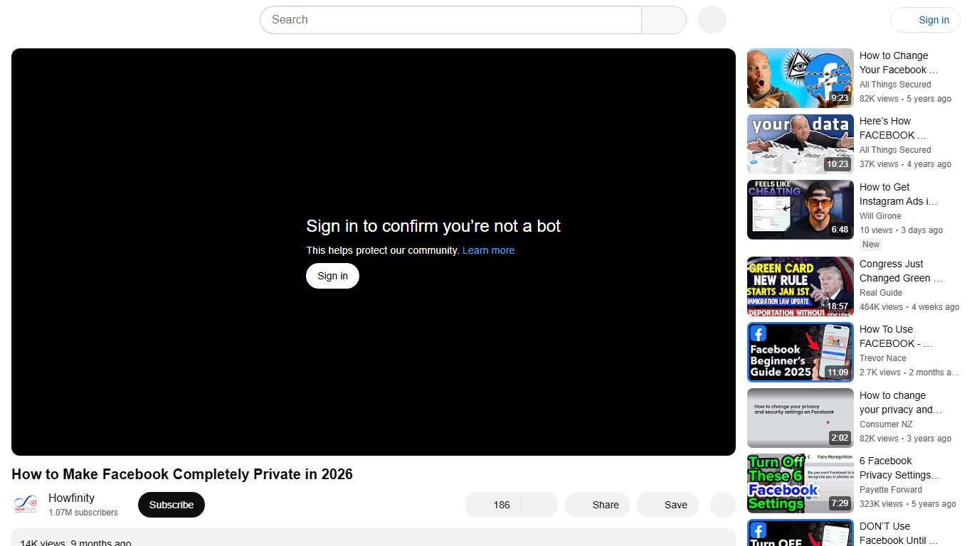Open the All Things Secured channel name
The width and height of the screenshot is (972, 546).
tap(894, 85)
